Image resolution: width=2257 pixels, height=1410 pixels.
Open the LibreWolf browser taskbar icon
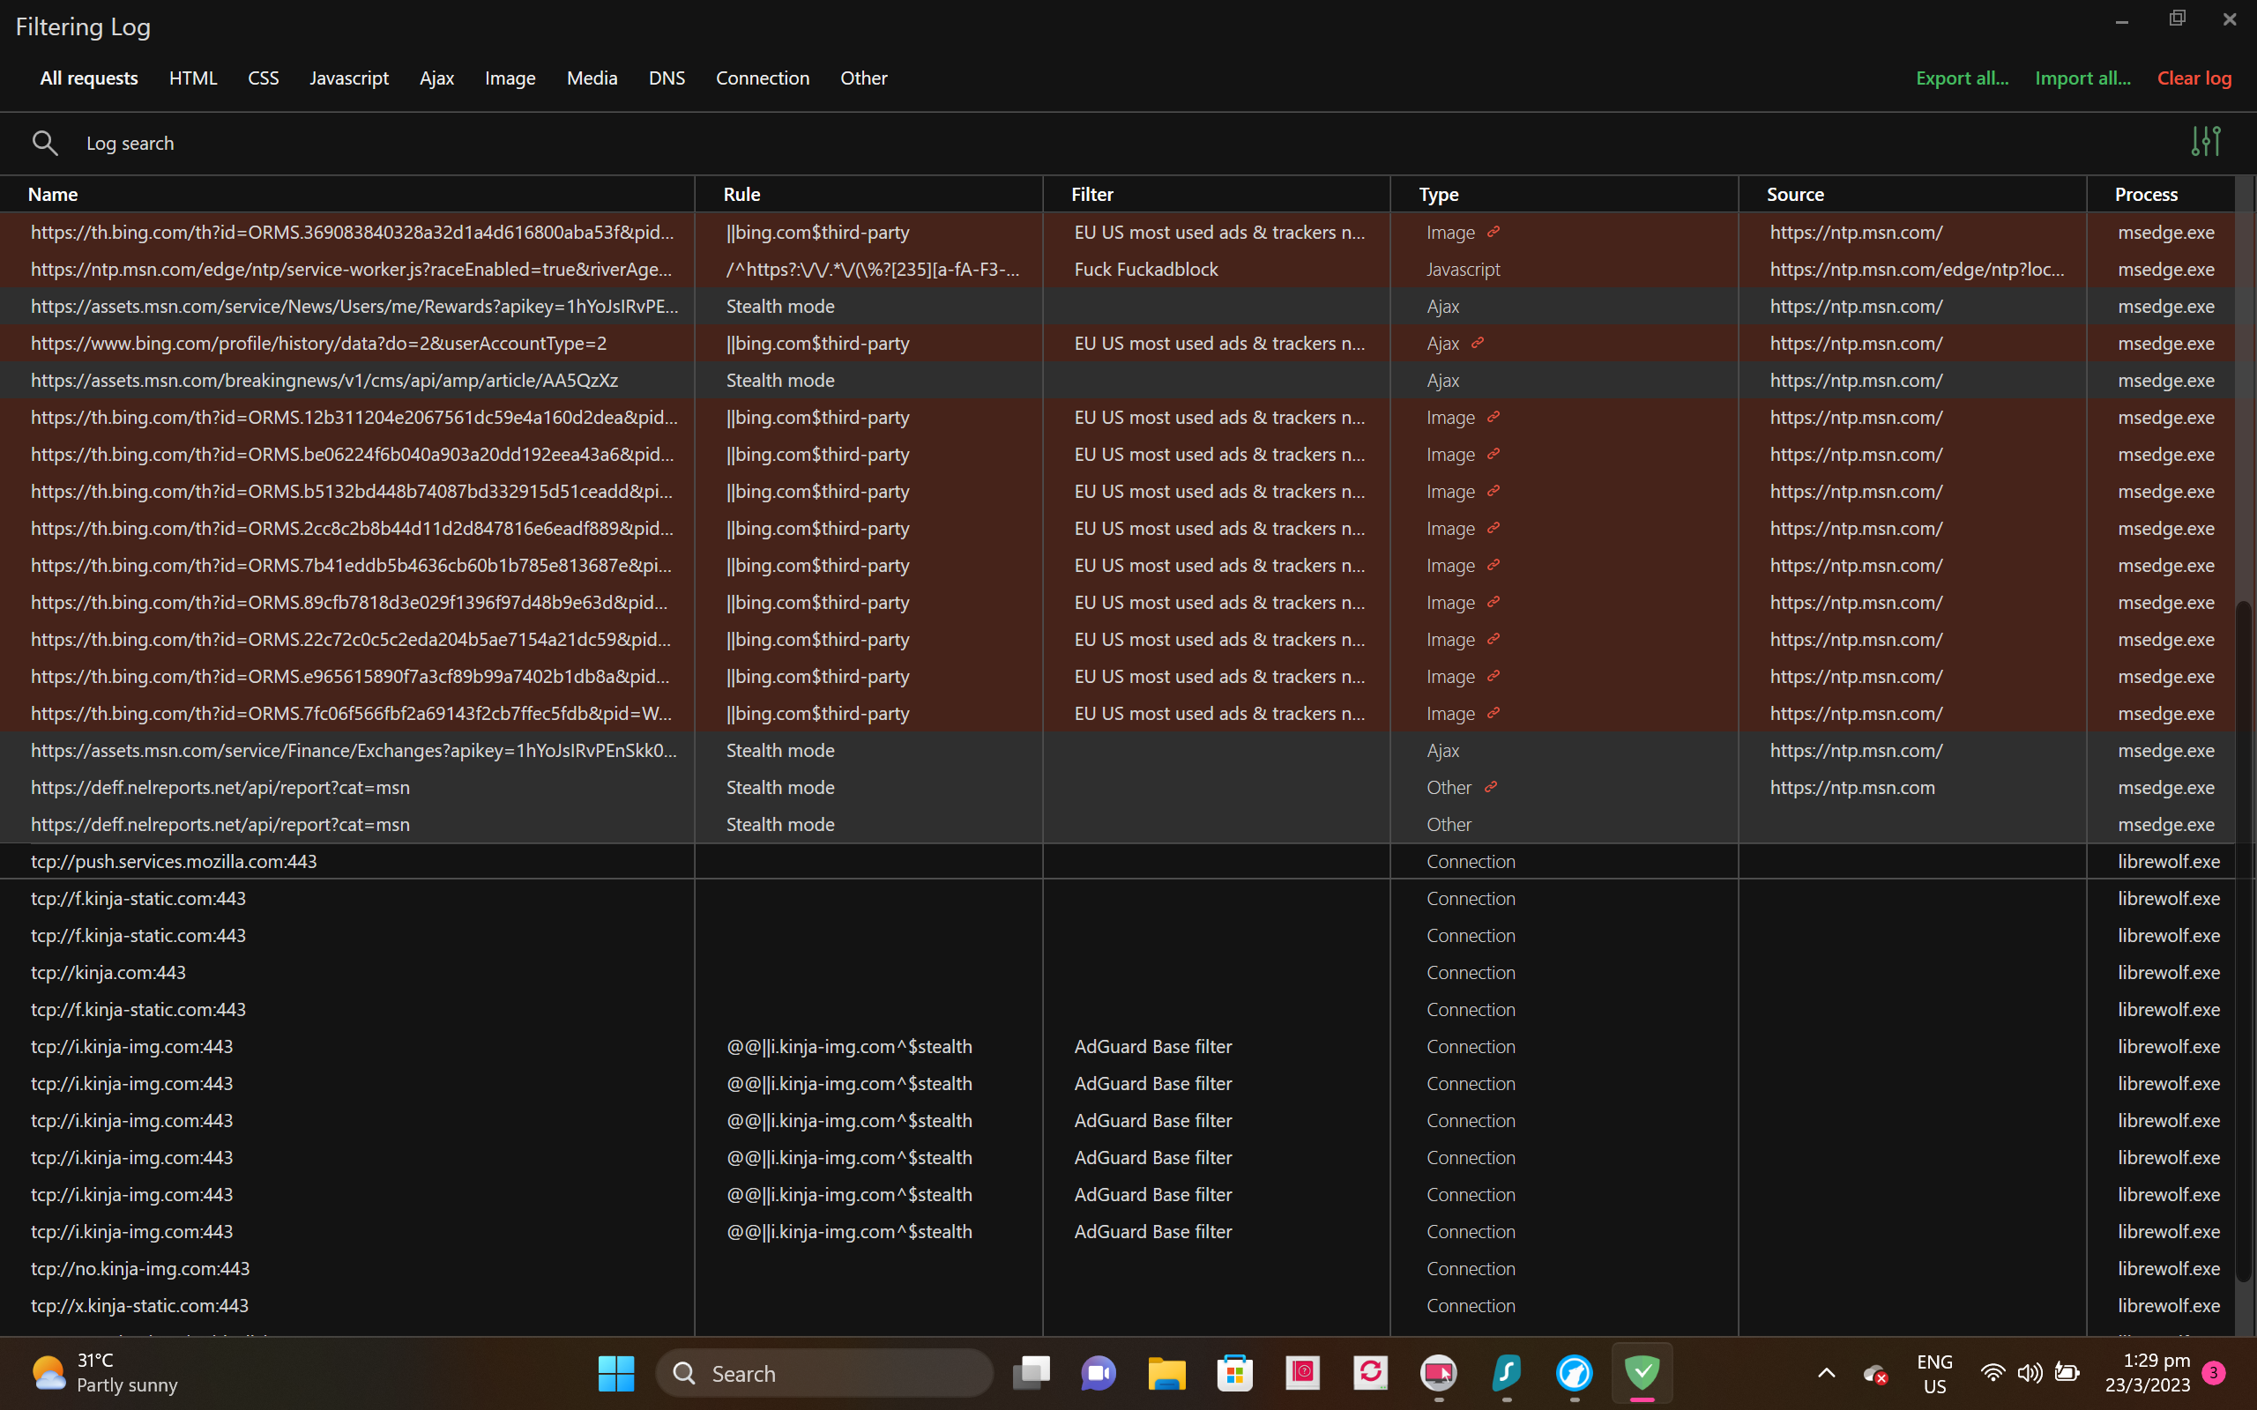click(x=1575, y=1373)
